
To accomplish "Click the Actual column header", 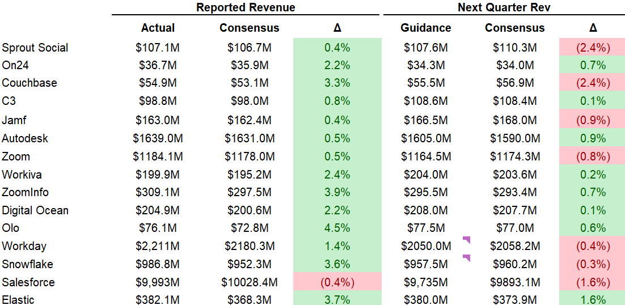I will point(158,28).
